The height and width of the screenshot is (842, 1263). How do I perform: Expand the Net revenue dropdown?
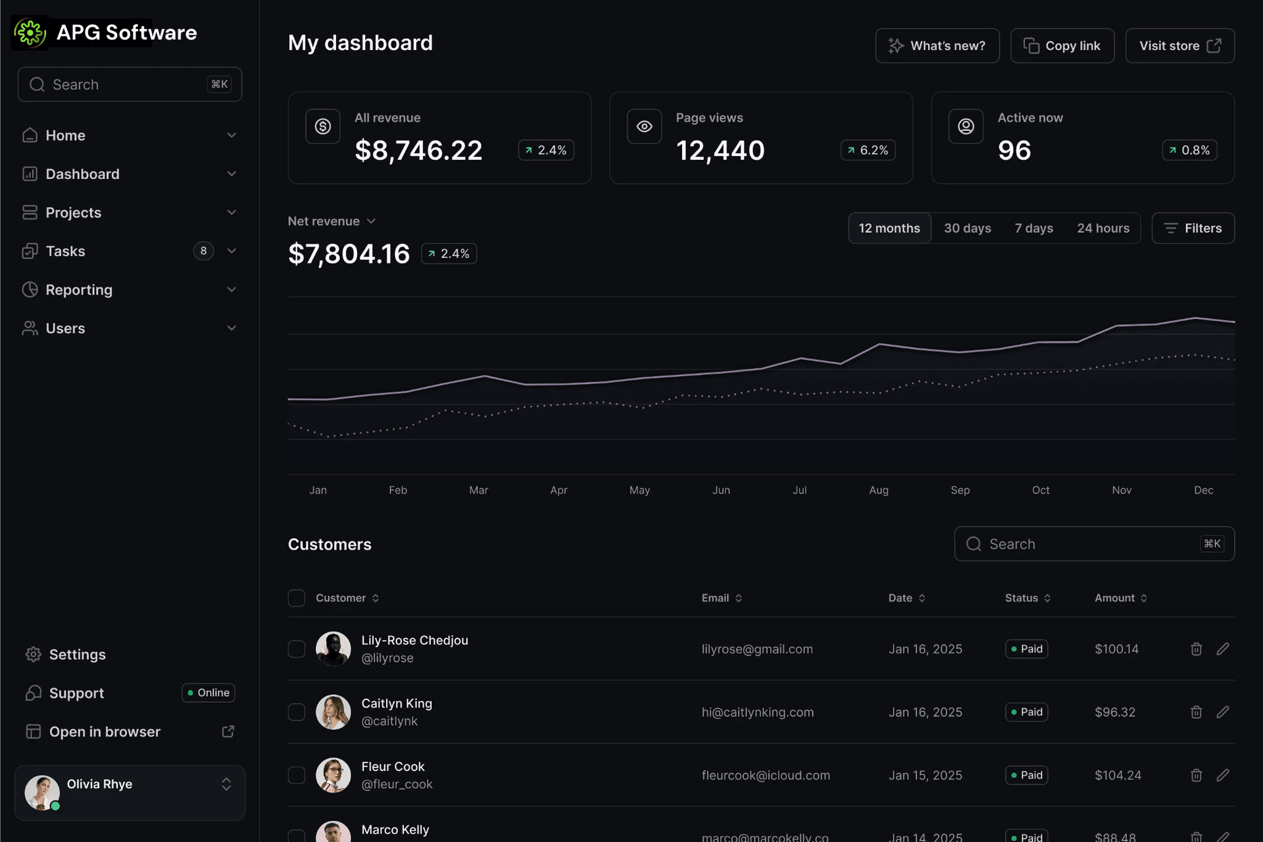point(372,221)
